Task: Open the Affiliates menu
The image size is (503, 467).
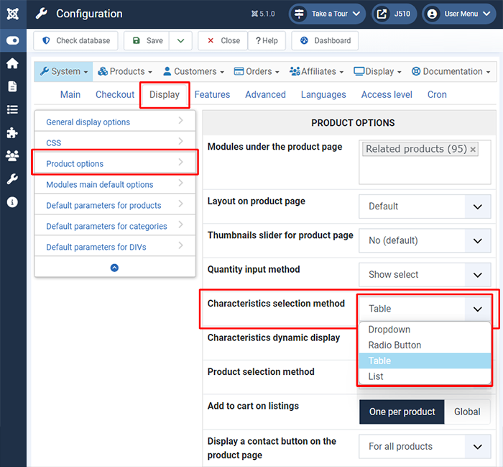Action: click(x=317, y=71)
